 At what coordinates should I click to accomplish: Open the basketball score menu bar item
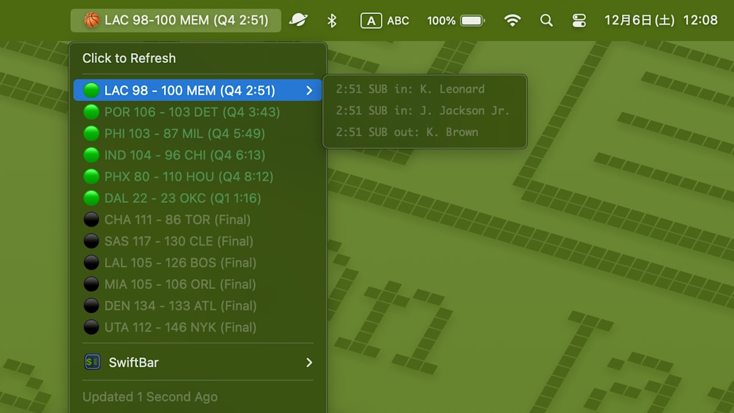176,20
